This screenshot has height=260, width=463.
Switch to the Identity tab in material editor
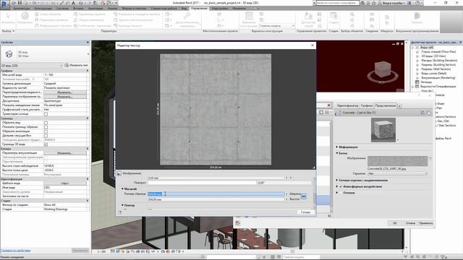(347, 105)
